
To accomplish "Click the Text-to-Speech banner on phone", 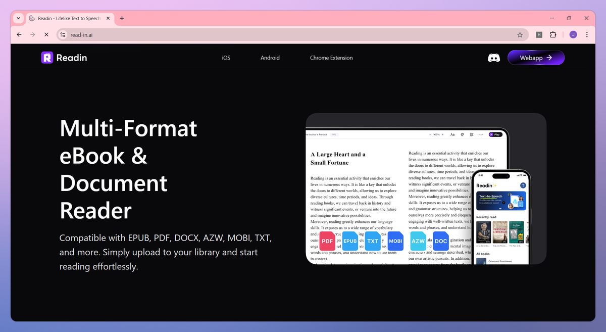I will (x=501, y=201).
